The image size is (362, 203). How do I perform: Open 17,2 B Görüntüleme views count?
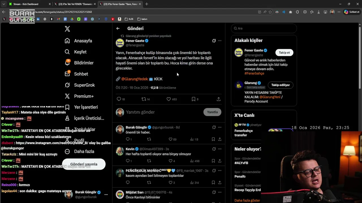[163, 88]
